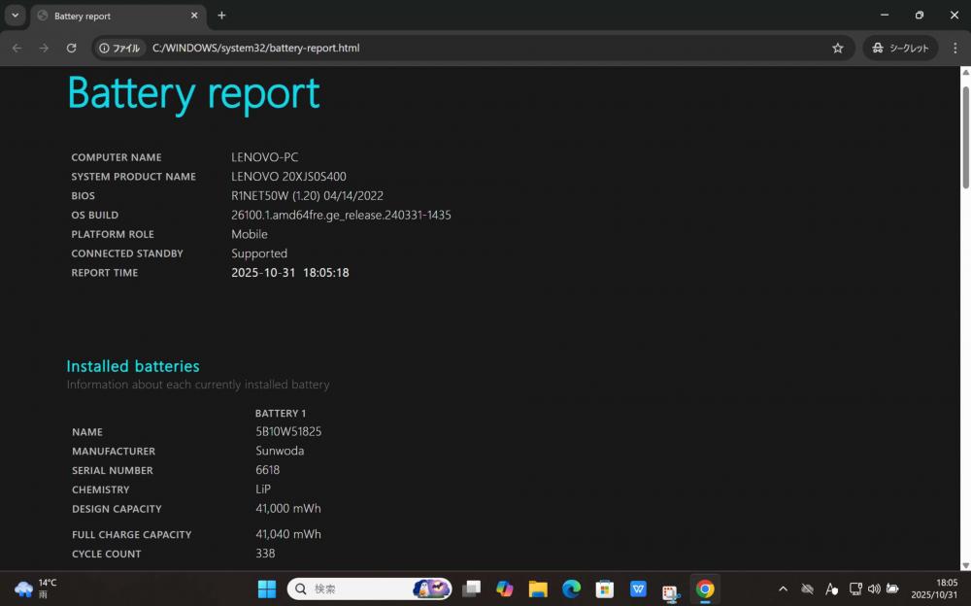Open Task View on the taskbar

click(471, 589)
